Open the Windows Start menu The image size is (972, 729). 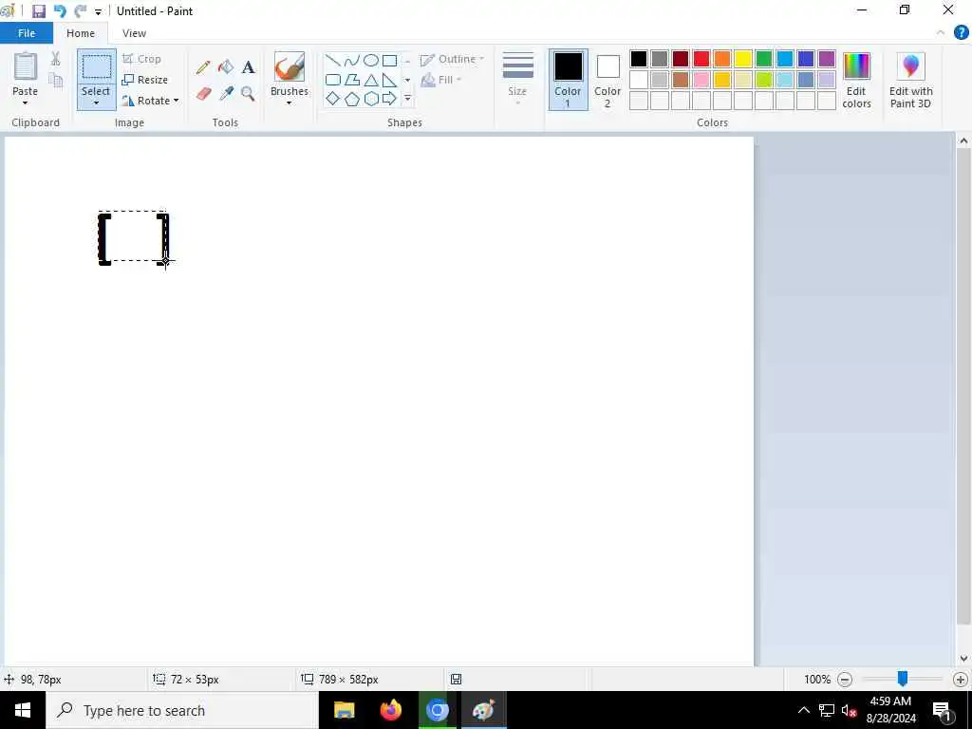[x=23, y=710]
